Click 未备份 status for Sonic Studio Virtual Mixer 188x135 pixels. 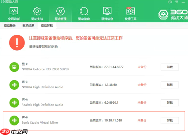[x=142, y=120]
